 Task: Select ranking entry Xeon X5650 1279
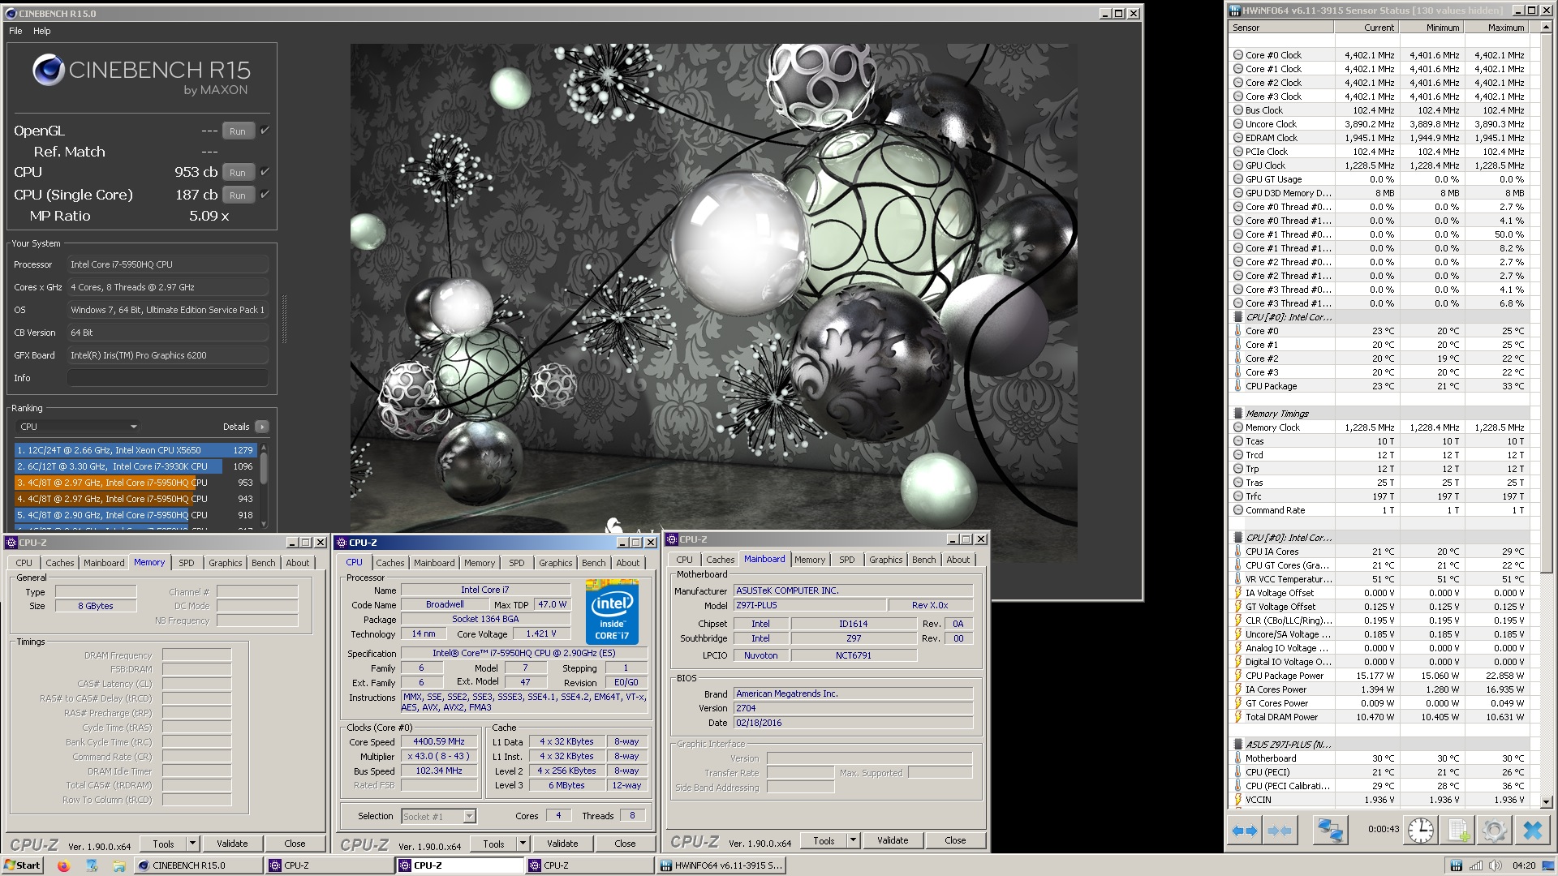pos(136,450)
